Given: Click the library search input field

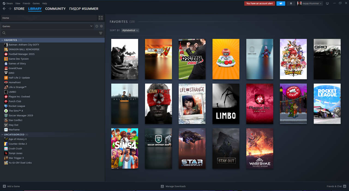Looking at the screenshot, I should point(52,33).
